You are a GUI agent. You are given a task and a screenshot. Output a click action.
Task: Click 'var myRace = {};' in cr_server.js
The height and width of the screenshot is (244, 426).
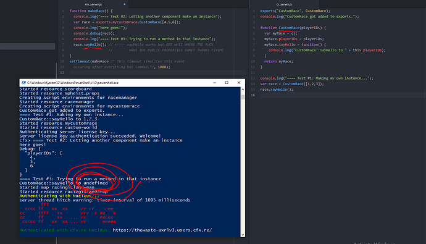(281, 33)
